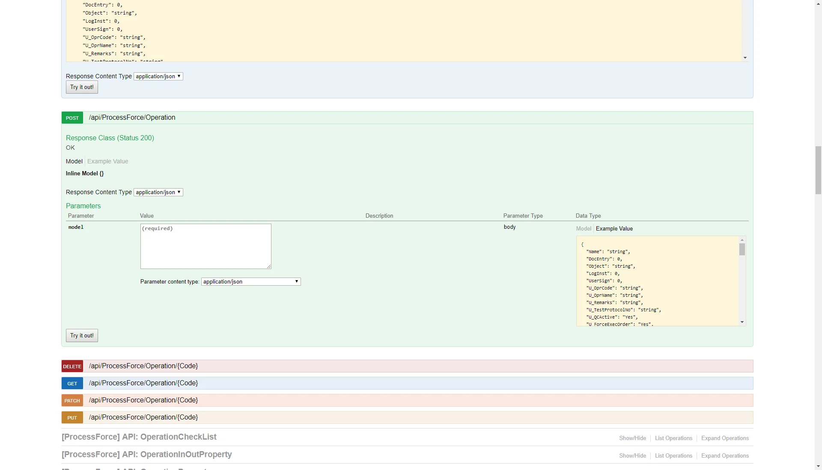822x470 pixels.
Task: Click the DELETE method badge
Action: click(x=72, y=366)
